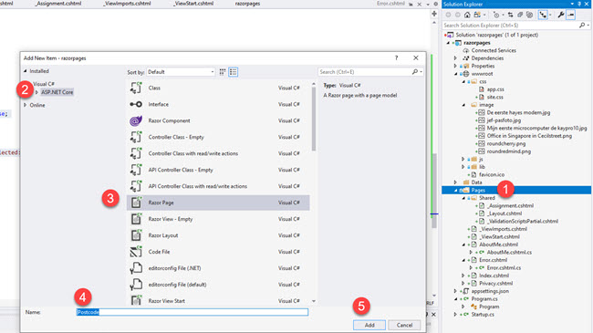Viewport: 593px width, 333px height.
Task: Open the Sort by Default dropdown
Action: (181, 72)
